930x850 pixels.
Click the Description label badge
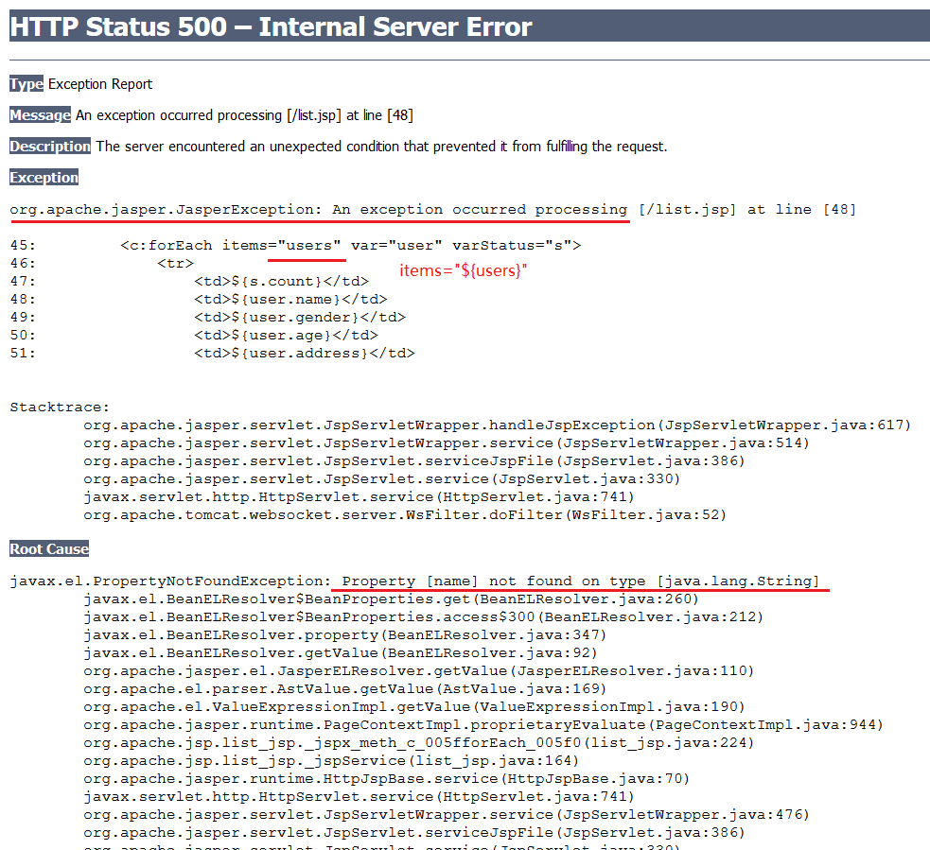tap(49, 146)
